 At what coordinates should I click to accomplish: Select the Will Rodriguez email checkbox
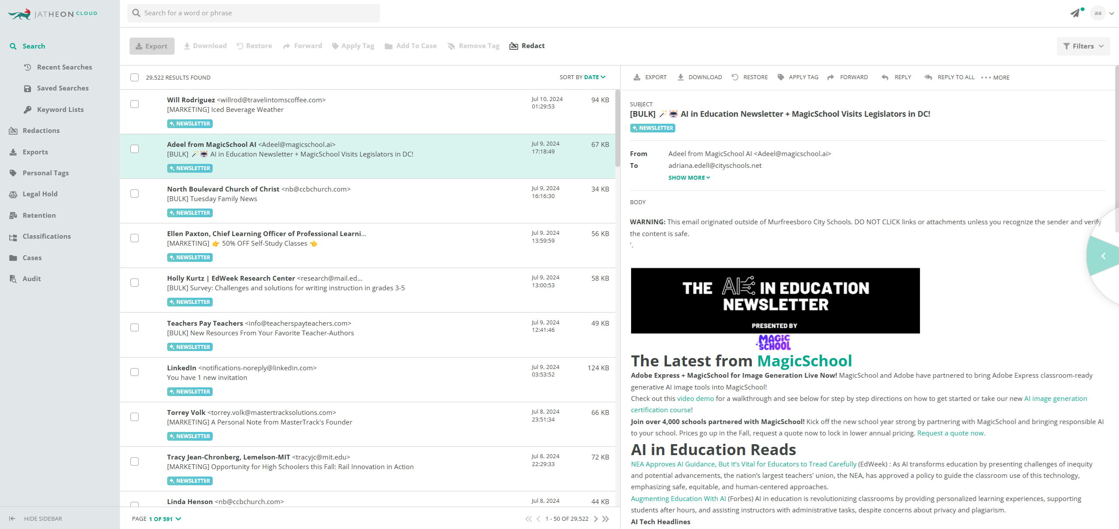134,104
